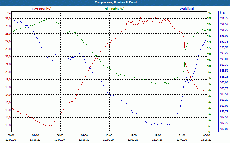Viewport: 230px width, 143px height.
Task: Click the 987,00 pressure axis value
Action: click(x=224, y=129)
